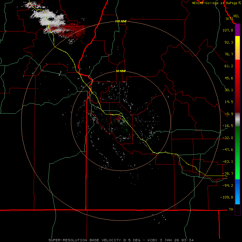This screenshot has width=242, height=242.
Task: Pick the green segment of color scale
Action: (237, 153)
